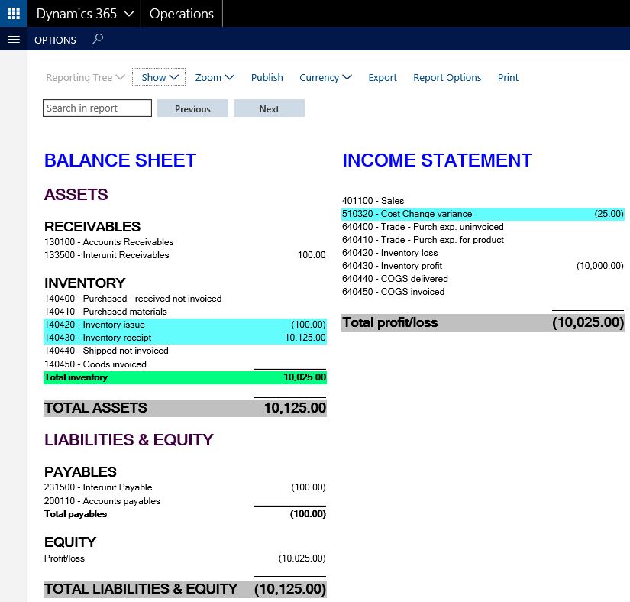
Task: Click the Export menu item
Action: tap(383, 77)
